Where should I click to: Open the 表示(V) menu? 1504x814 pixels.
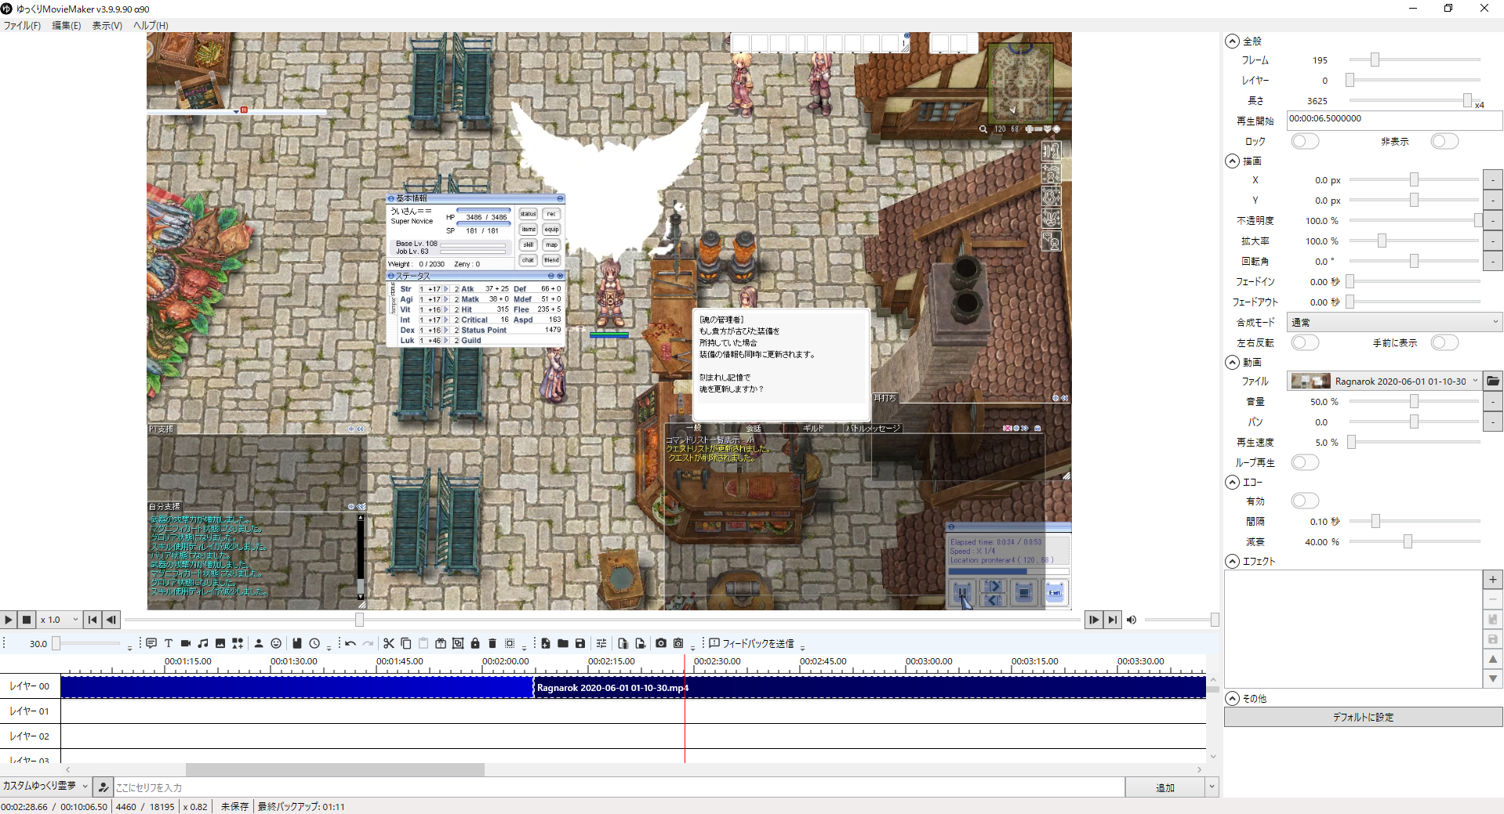(x=107, y=25)
